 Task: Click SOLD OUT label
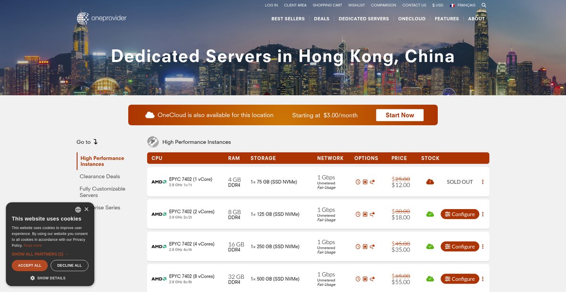(x=460, y=182)
